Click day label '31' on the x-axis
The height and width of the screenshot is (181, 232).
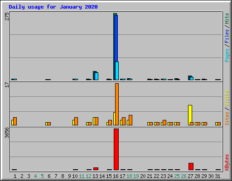point(217,176)
